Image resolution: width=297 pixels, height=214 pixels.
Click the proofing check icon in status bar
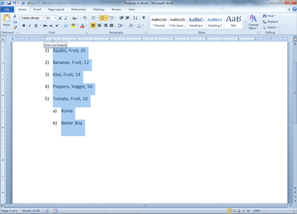(x=47, y=211)
